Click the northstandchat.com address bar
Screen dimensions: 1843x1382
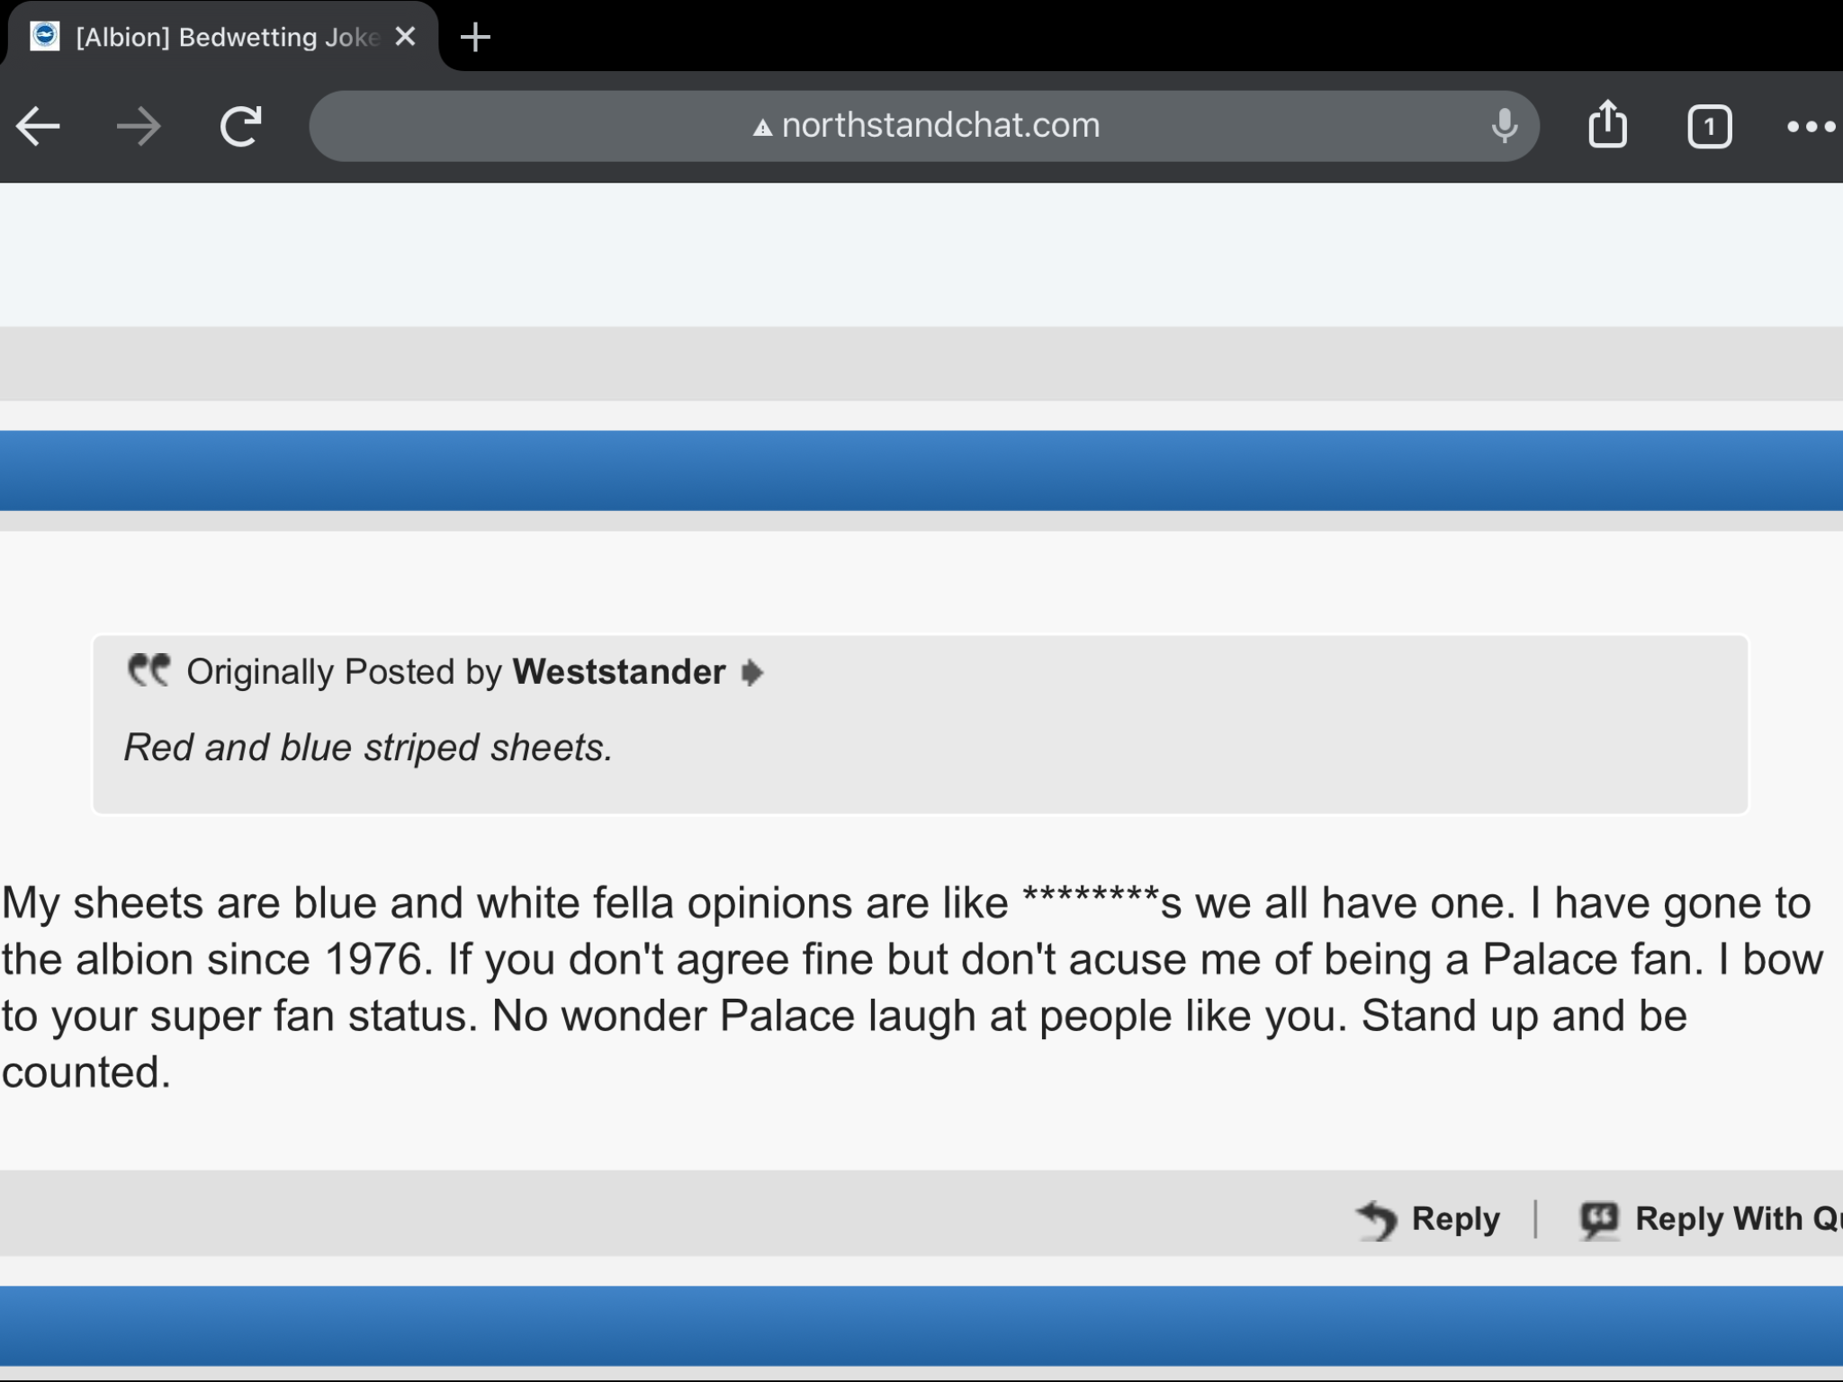point(923,126)
